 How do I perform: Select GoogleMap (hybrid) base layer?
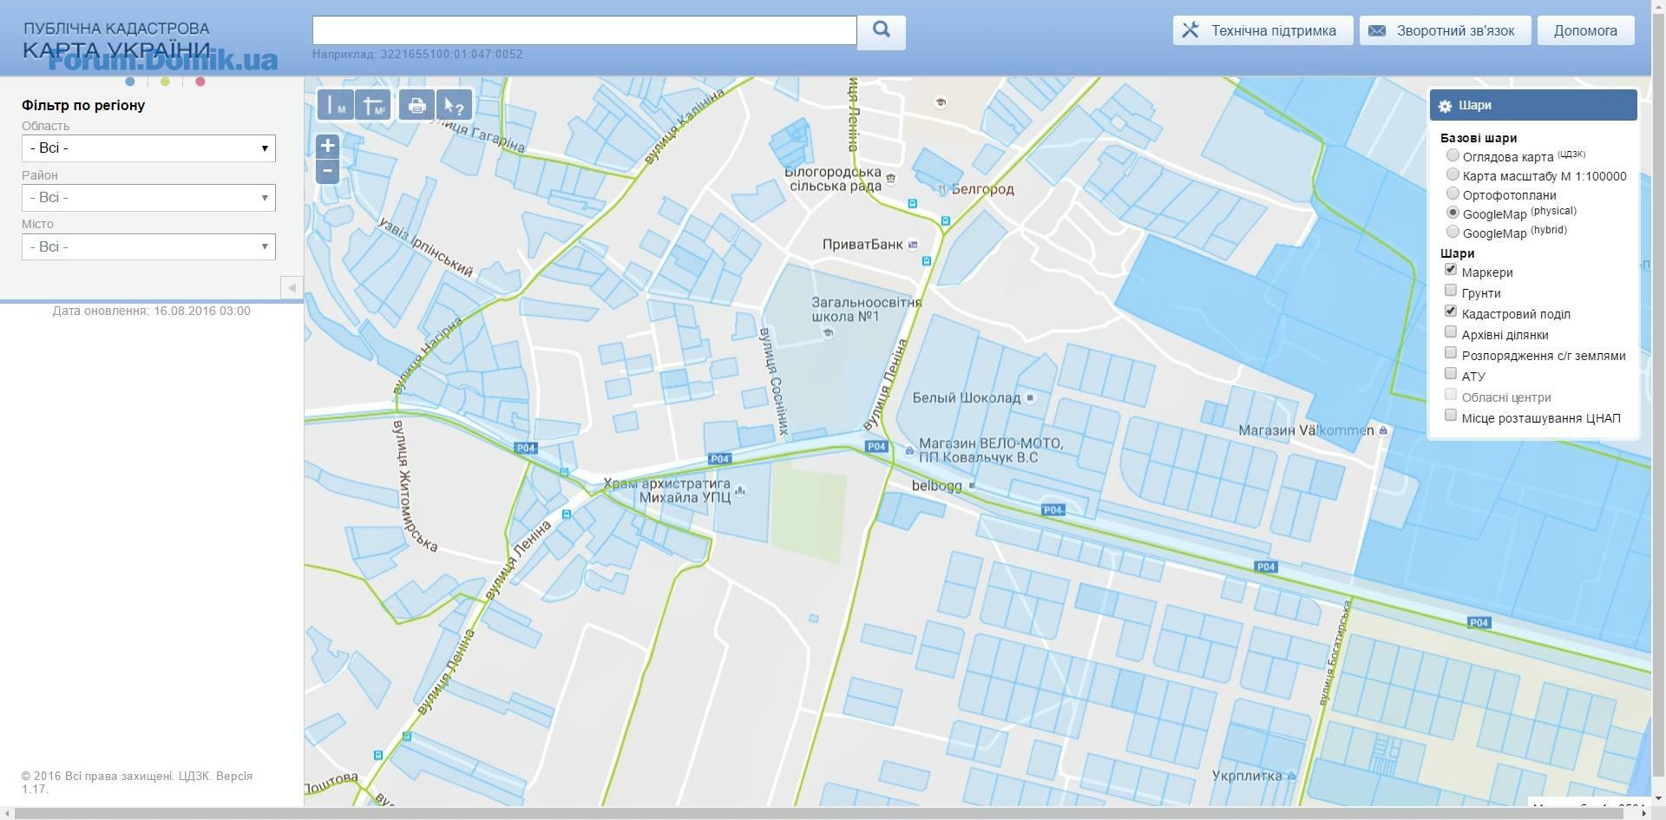coord(1453,232)
